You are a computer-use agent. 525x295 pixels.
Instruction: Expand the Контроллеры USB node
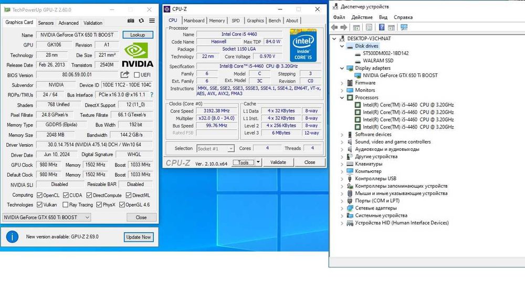[342, 179]
